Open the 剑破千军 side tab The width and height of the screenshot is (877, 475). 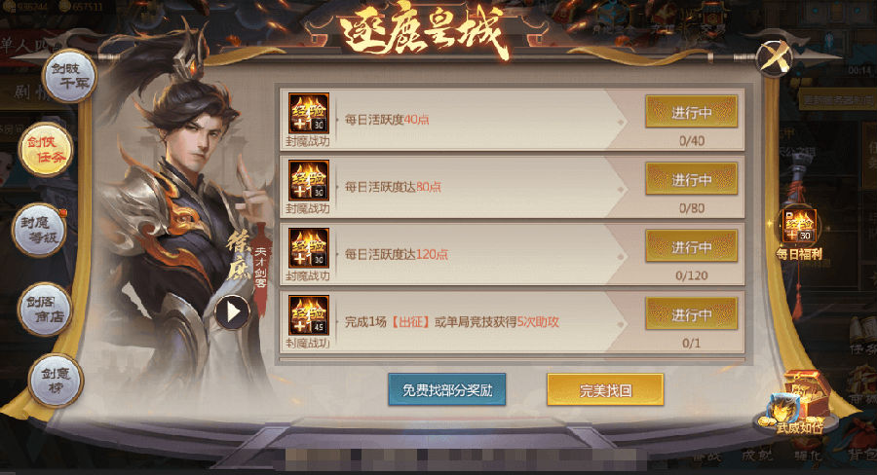70,77
